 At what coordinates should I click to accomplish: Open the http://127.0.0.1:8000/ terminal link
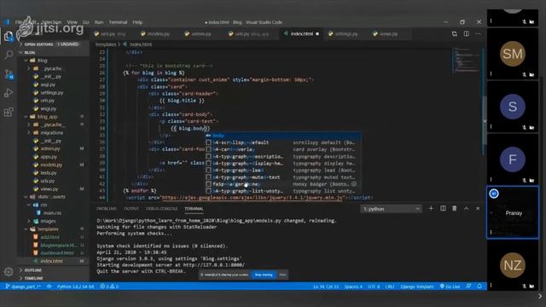pos(214,265)
